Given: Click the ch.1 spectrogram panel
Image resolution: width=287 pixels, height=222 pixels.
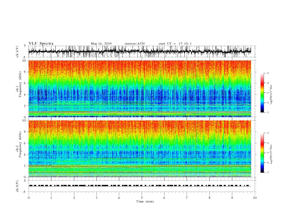Looking at the screenshot, I should [x=140, y=89].
